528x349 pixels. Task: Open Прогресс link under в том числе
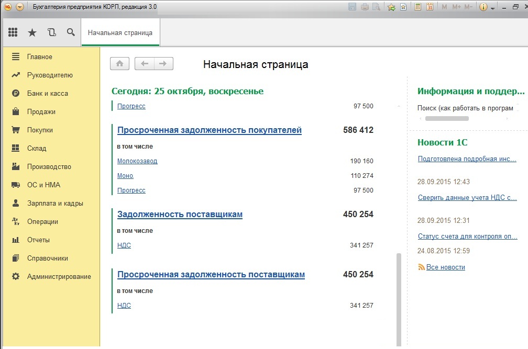131,190
